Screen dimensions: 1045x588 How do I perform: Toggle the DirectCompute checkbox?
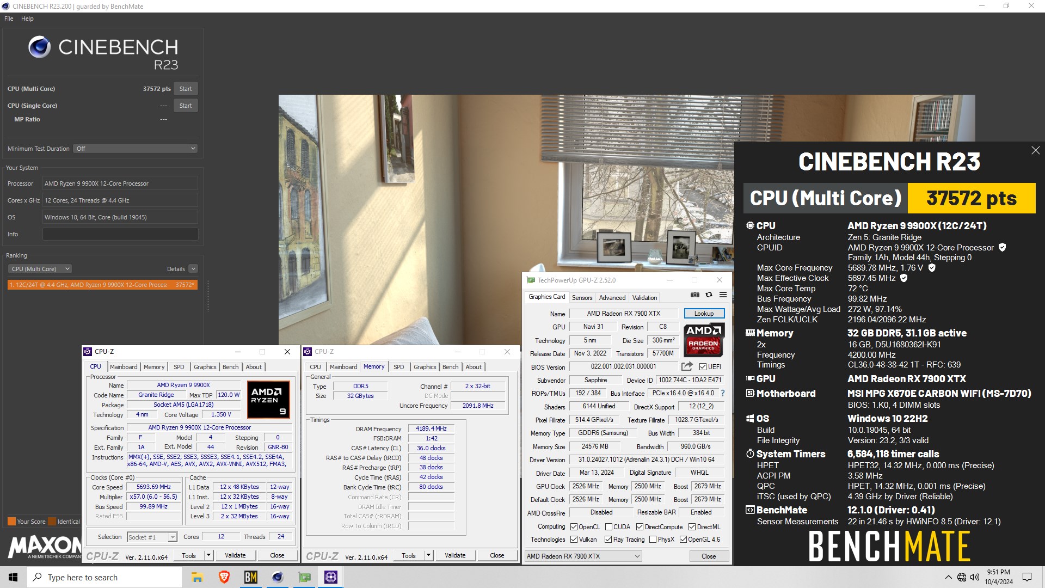(x=640, y=526)
